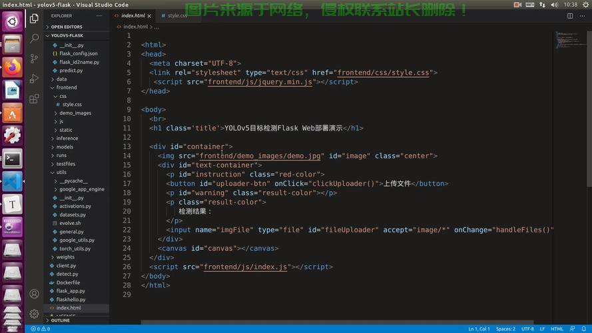Image resolution: width=592 pixels, height=333 pixels.
Task: Expand the models folder
Action: point(65,147)
